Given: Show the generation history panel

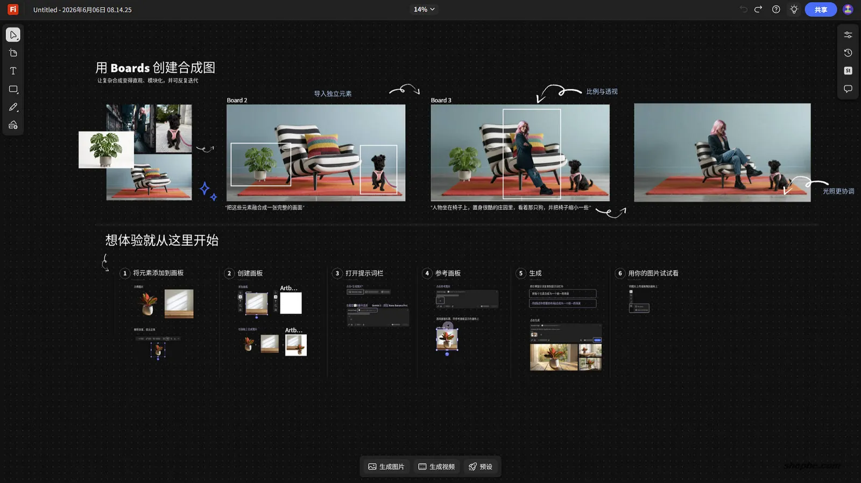Looking at the screenshot, I should click(848, 53).
